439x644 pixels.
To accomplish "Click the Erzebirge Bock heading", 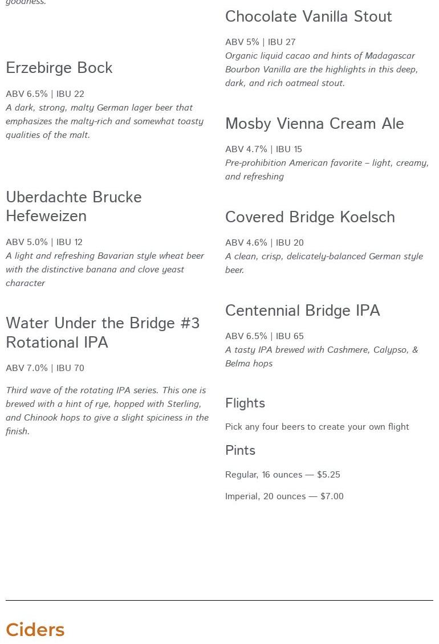I will click(59, 68).
